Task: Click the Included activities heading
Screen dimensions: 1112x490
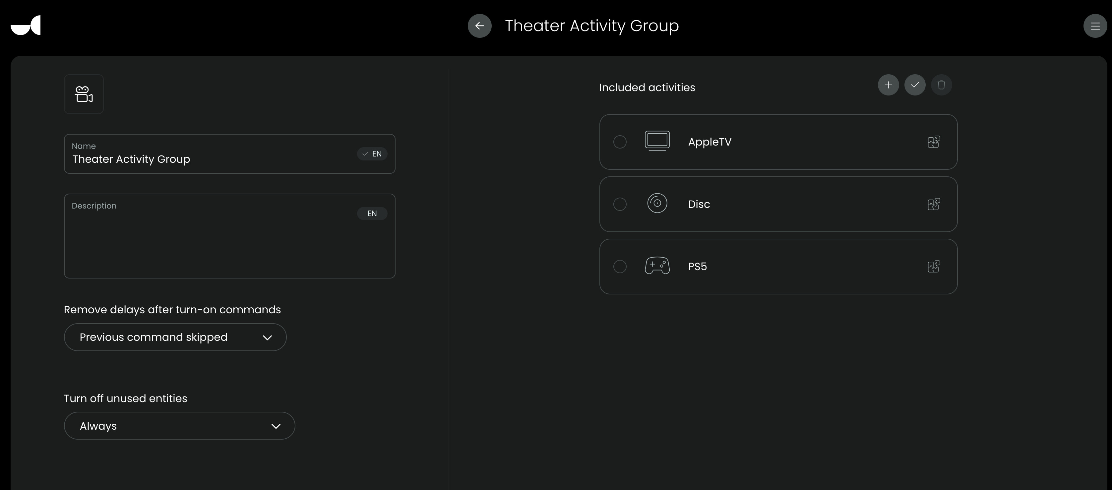Action: point(647,88)
